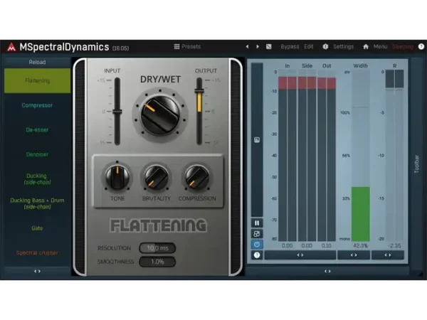The width and height of the screenshot is (427, 320).
Task: Toggle the meters power button
Action: coord(257,245)
